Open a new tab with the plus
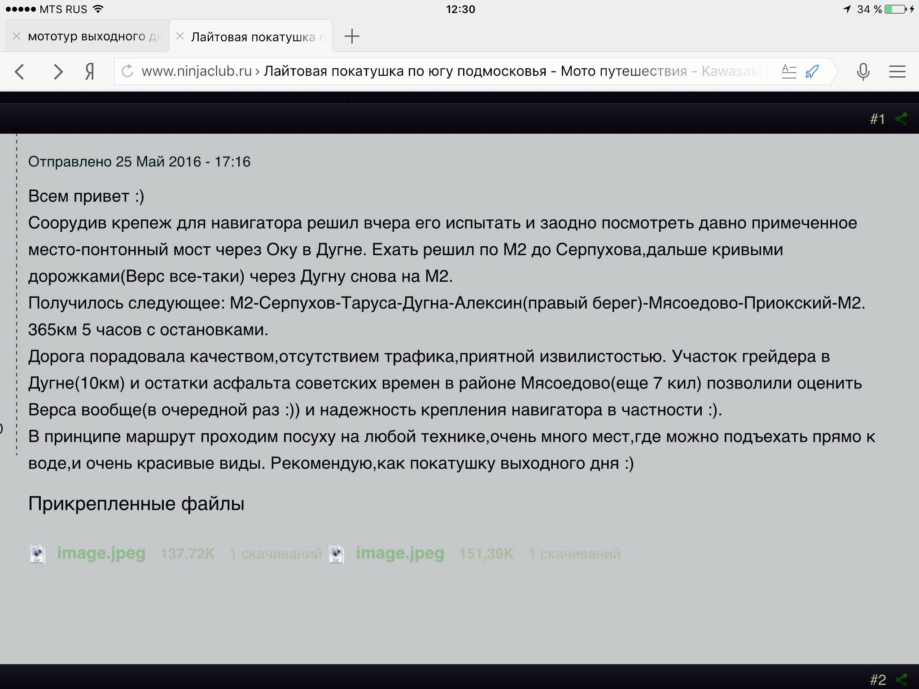919x689 pixels. (x=352, y=36)
